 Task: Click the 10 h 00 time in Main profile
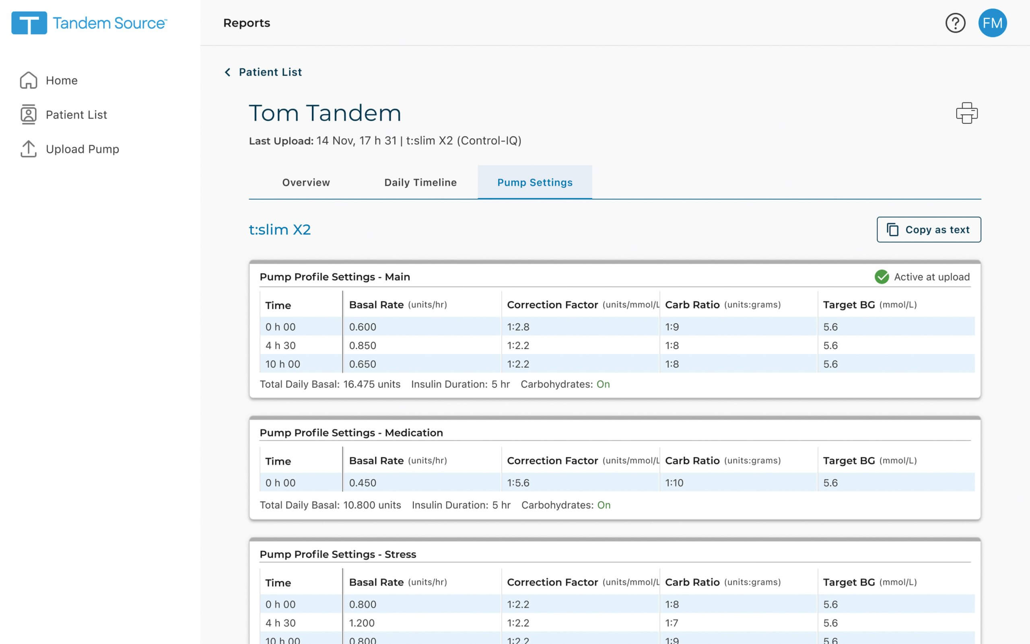(282, 364)
